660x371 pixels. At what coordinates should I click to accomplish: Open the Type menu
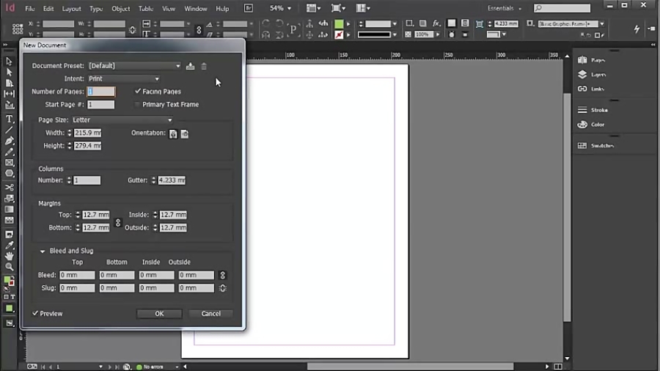(96, 8)
